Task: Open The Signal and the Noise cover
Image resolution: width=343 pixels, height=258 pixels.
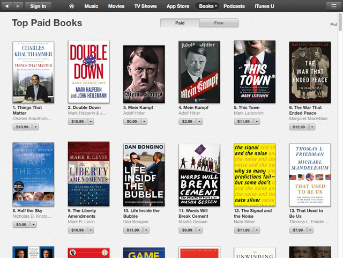Action: click(x=255, y=175)
